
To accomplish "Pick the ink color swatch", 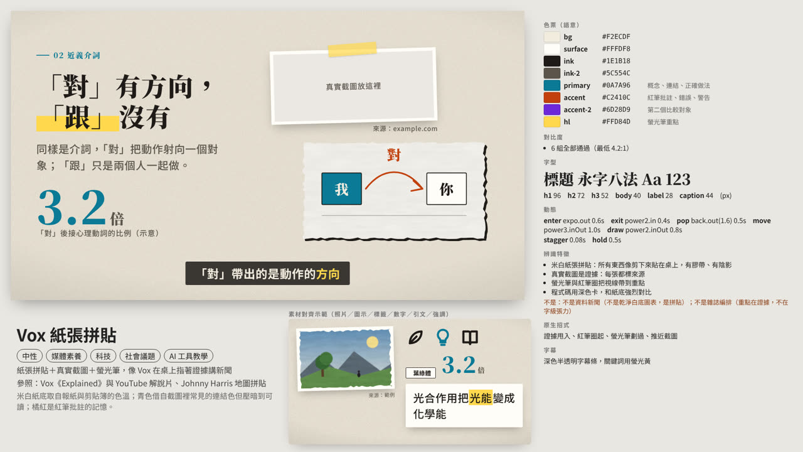I will pyautogui.click(x=552, y=61).
